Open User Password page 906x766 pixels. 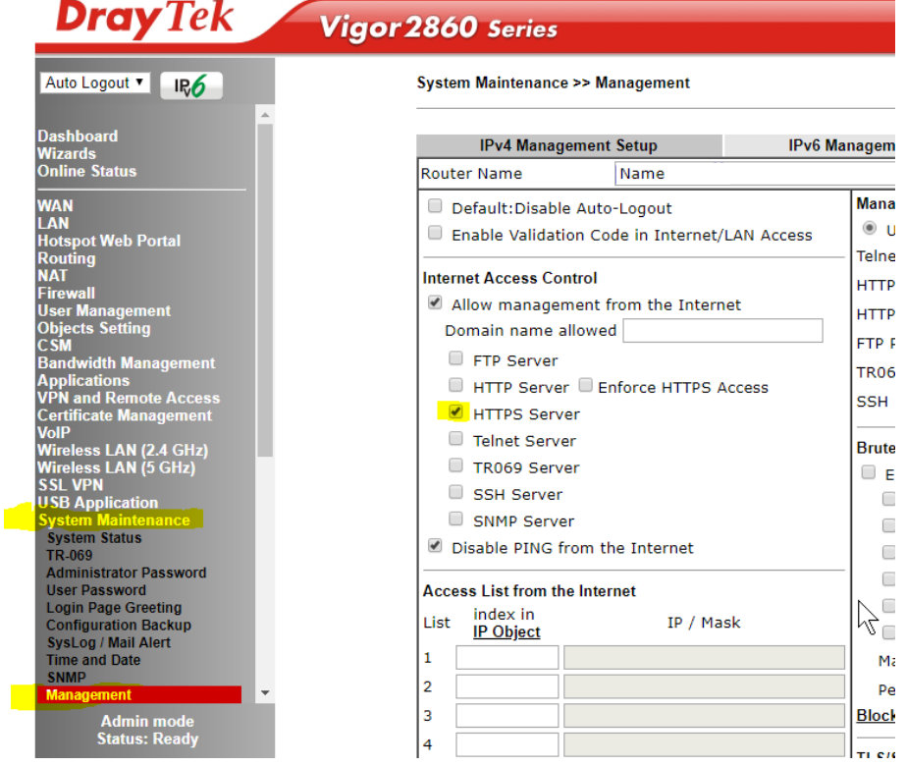[x=96, y=590]
